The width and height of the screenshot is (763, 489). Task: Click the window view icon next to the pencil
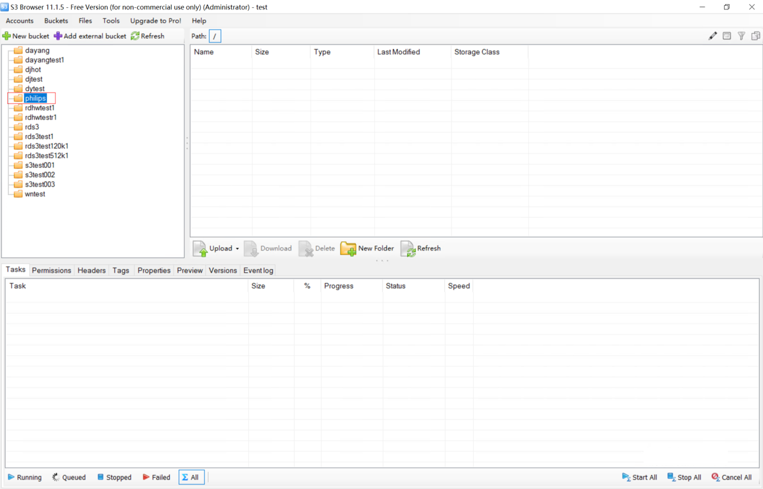(727, 36)
